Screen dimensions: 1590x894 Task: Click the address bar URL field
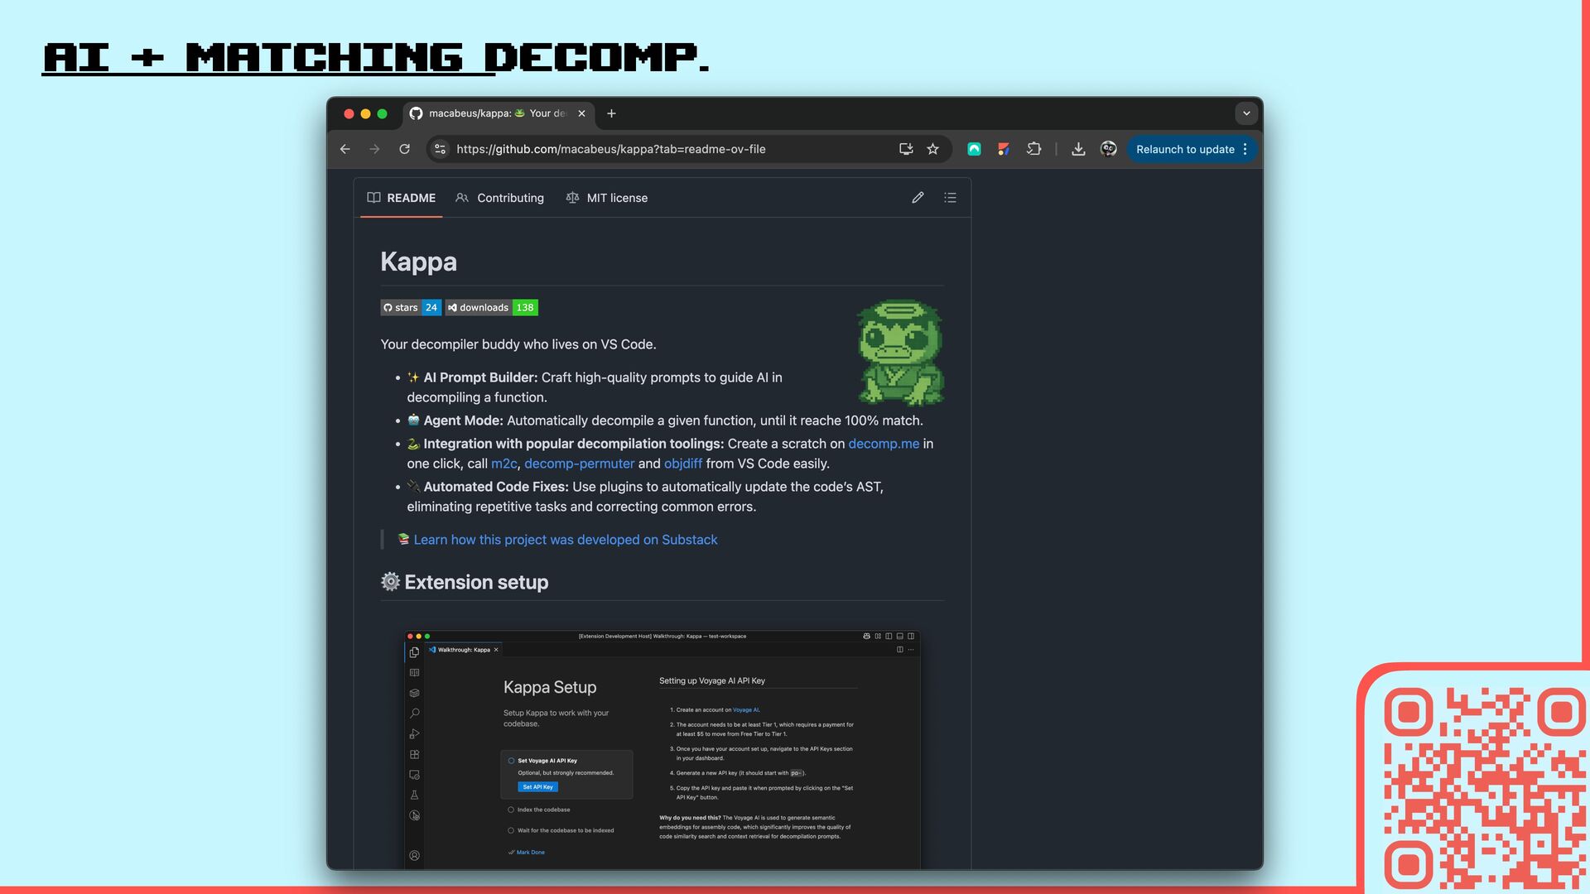tap(662, 149)
